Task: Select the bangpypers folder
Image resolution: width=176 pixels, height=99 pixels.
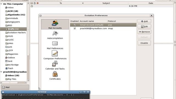Action: click(x=13, y=22)
